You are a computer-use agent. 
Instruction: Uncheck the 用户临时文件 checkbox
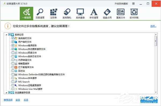click(13, 42)
